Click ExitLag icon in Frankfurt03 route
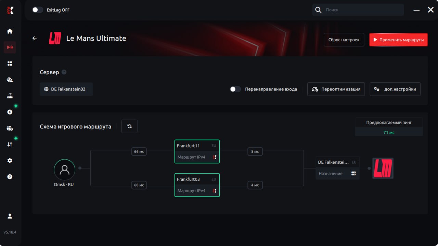 click(x=215, y=191)
